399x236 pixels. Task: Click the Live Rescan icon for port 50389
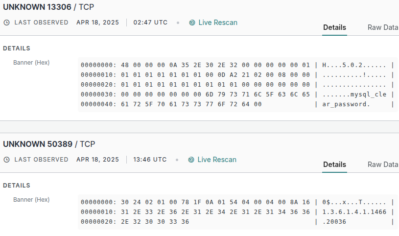click(x=191, y=160)
